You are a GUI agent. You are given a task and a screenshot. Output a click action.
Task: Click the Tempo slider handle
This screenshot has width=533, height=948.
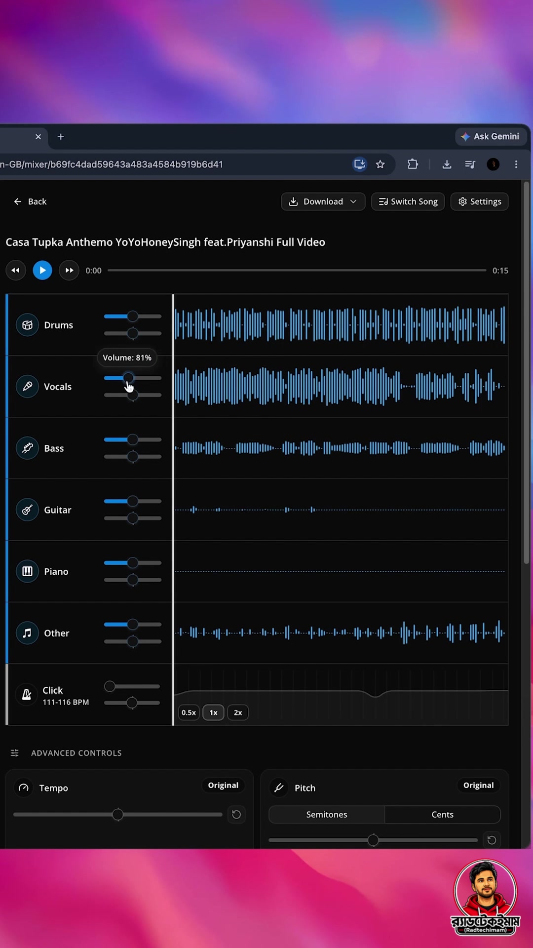click(118, 814)
